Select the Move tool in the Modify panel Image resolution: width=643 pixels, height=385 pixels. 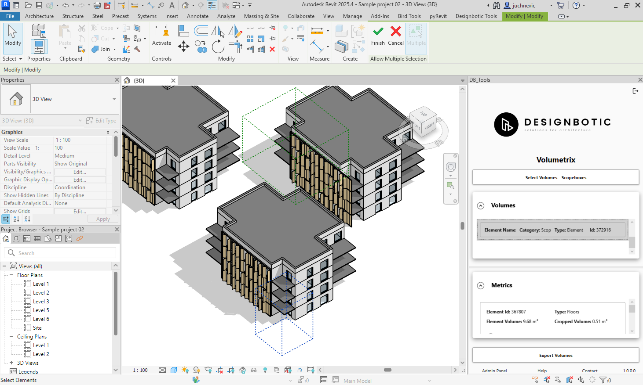(x=183, y=46)
